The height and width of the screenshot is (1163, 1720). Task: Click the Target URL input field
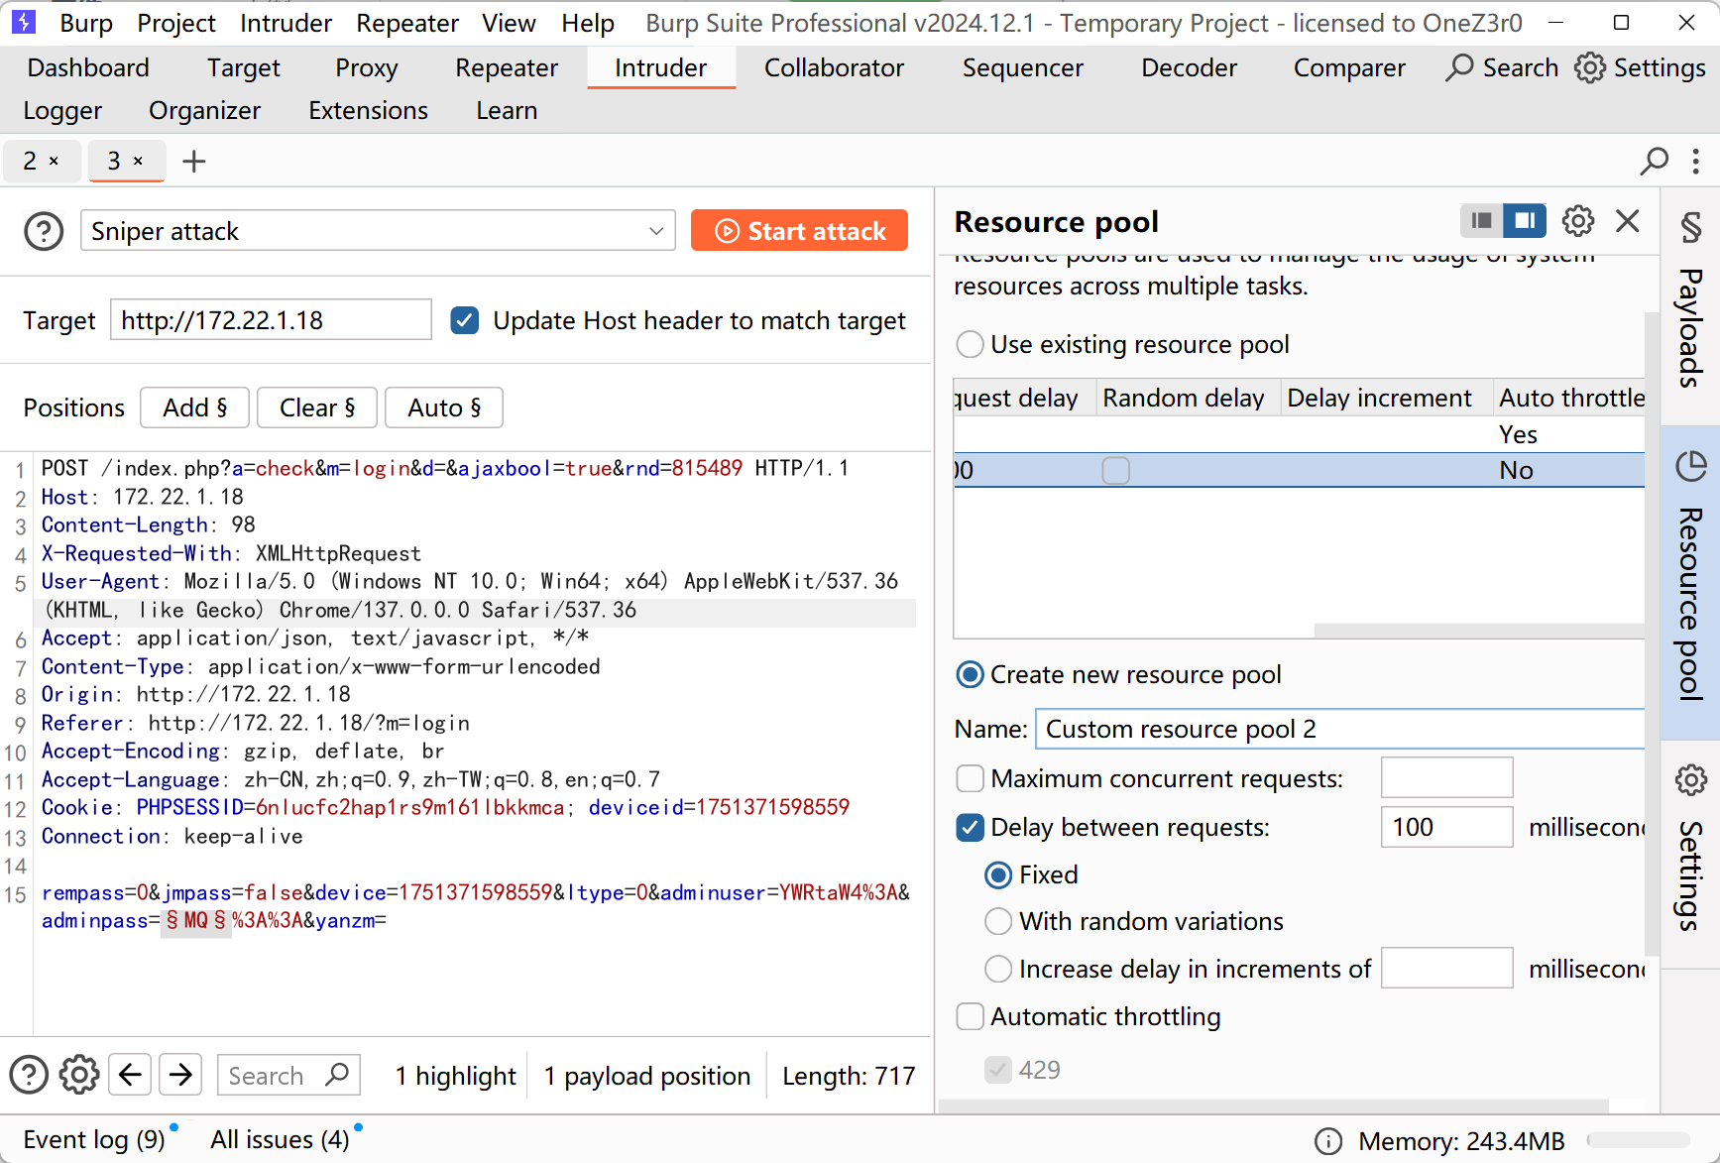(x=271, y=320)
